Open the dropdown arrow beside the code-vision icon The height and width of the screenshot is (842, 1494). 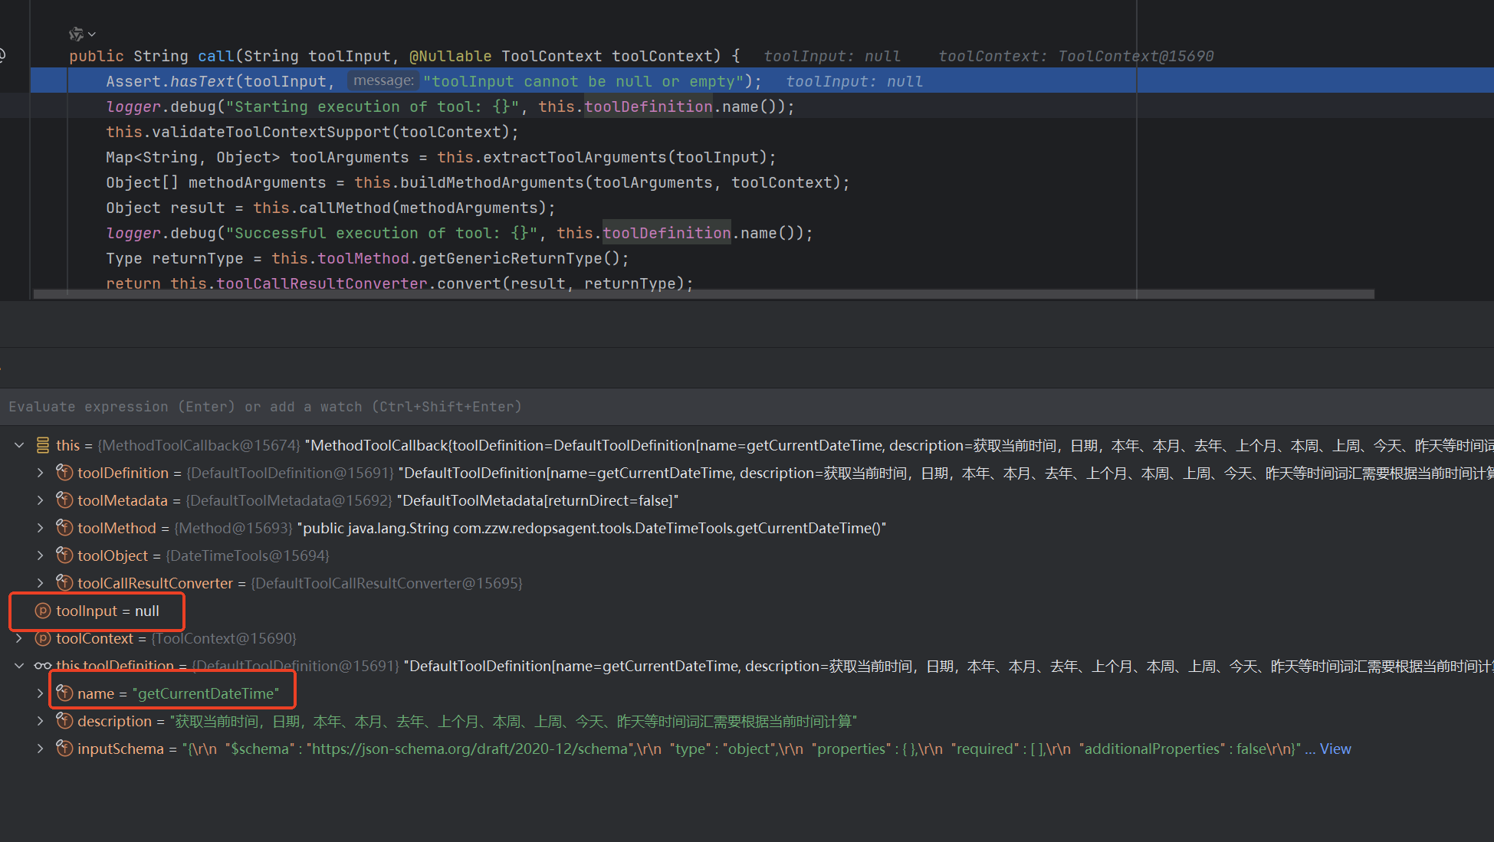click(x=92, y=34)
